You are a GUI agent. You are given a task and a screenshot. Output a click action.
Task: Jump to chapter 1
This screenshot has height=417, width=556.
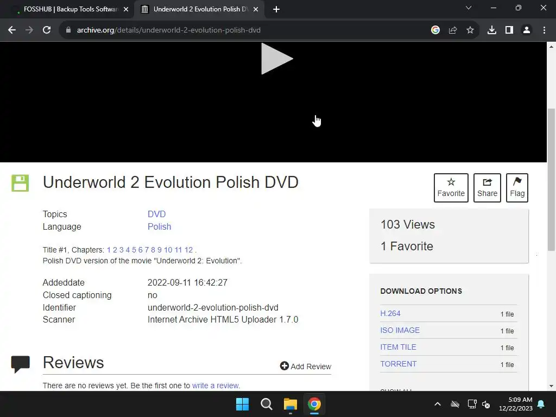[109, 250]
